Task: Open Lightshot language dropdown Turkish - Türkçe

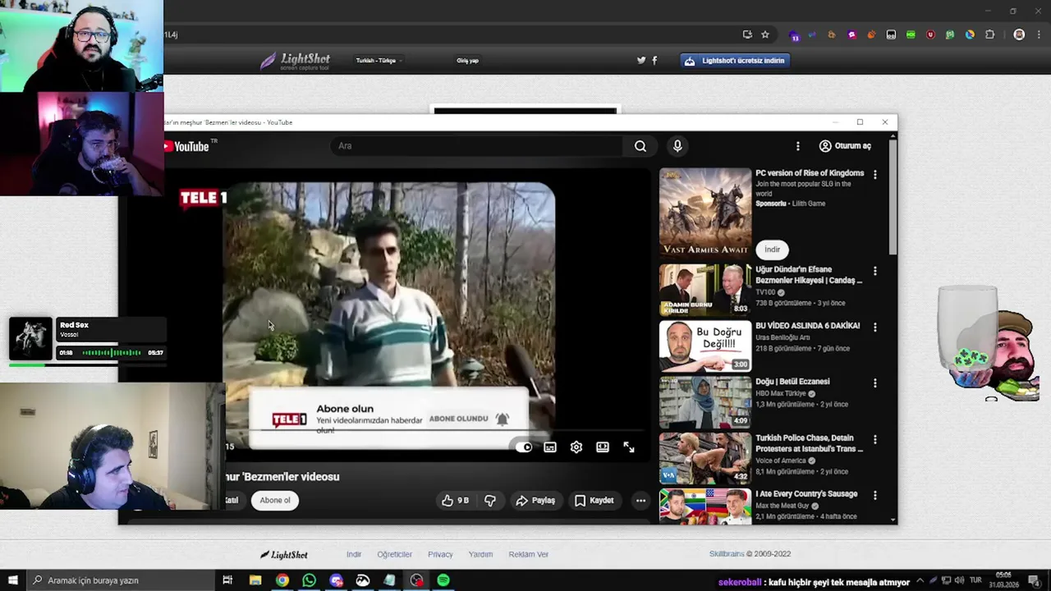Action: (379, 61)
